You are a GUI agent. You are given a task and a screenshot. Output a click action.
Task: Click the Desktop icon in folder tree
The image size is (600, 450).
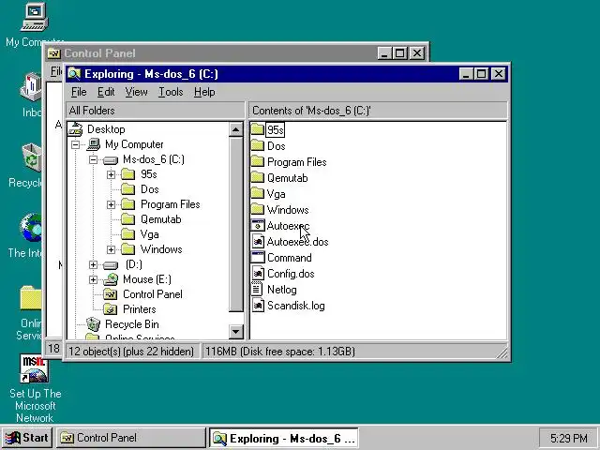point(75,129)
